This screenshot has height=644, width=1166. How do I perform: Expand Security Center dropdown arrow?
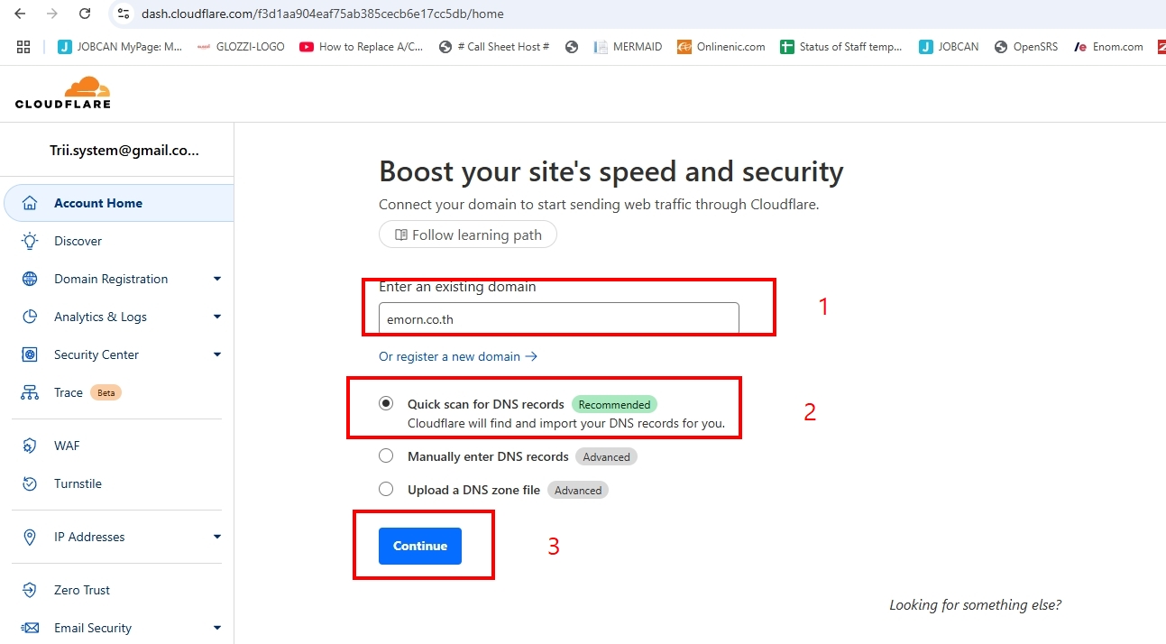tap(217, 354)
